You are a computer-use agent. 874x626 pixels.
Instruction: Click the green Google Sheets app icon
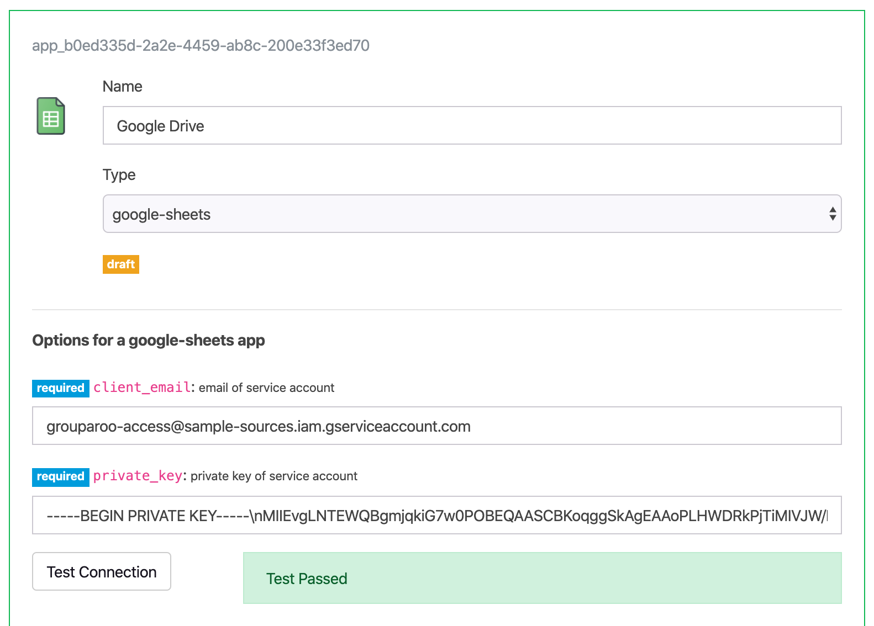[x=51, y=116]
